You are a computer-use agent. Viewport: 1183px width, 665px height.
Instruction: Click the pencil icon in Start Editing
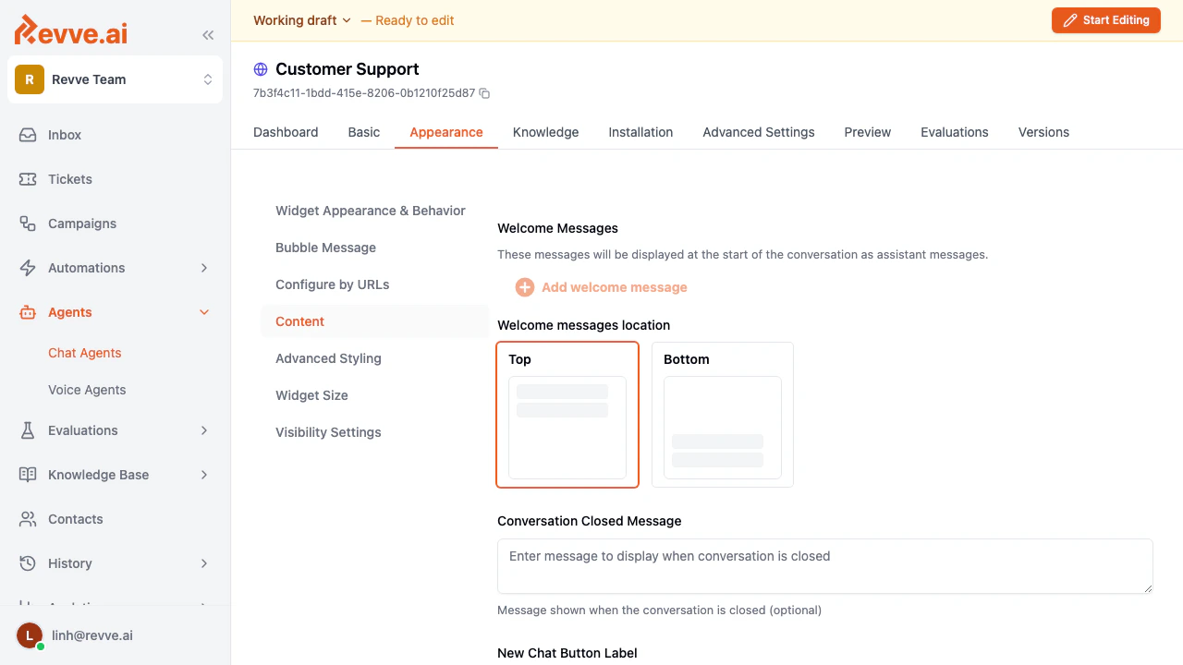coord(1070,20)
